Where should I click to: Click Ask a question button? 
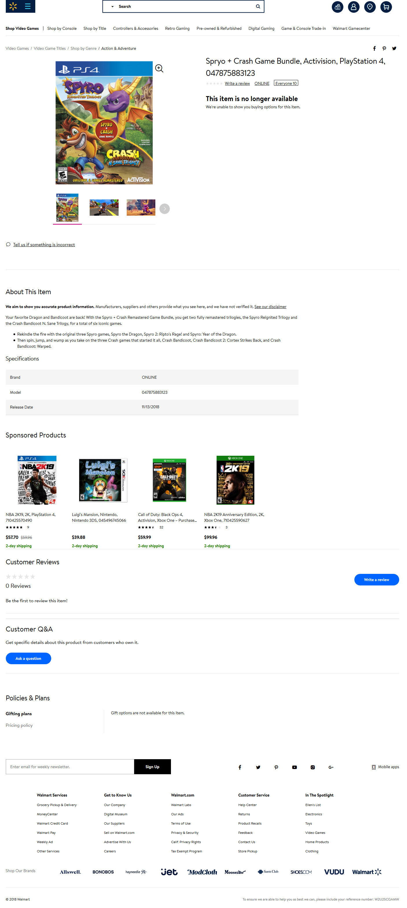click(x=28, y=658)
